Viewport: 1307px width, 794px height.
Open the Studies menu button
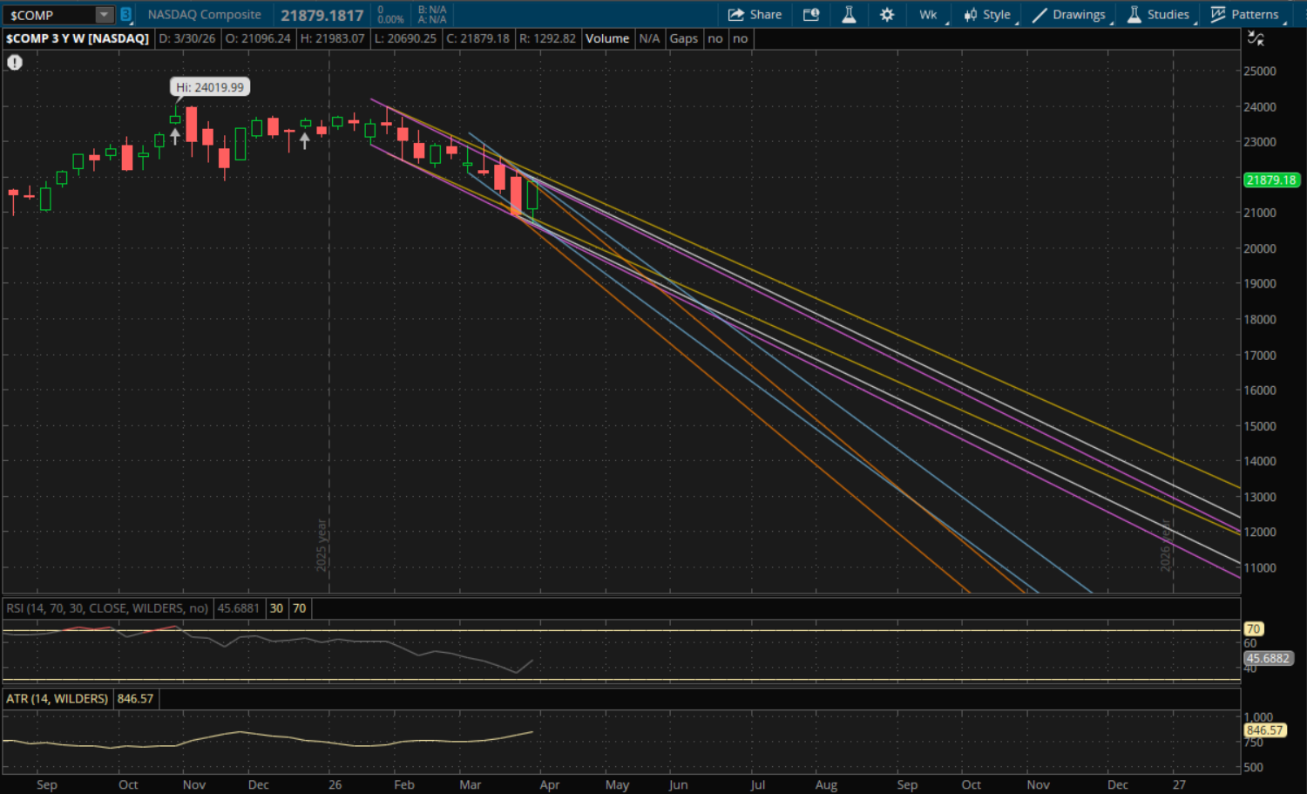click(1159, 15)
